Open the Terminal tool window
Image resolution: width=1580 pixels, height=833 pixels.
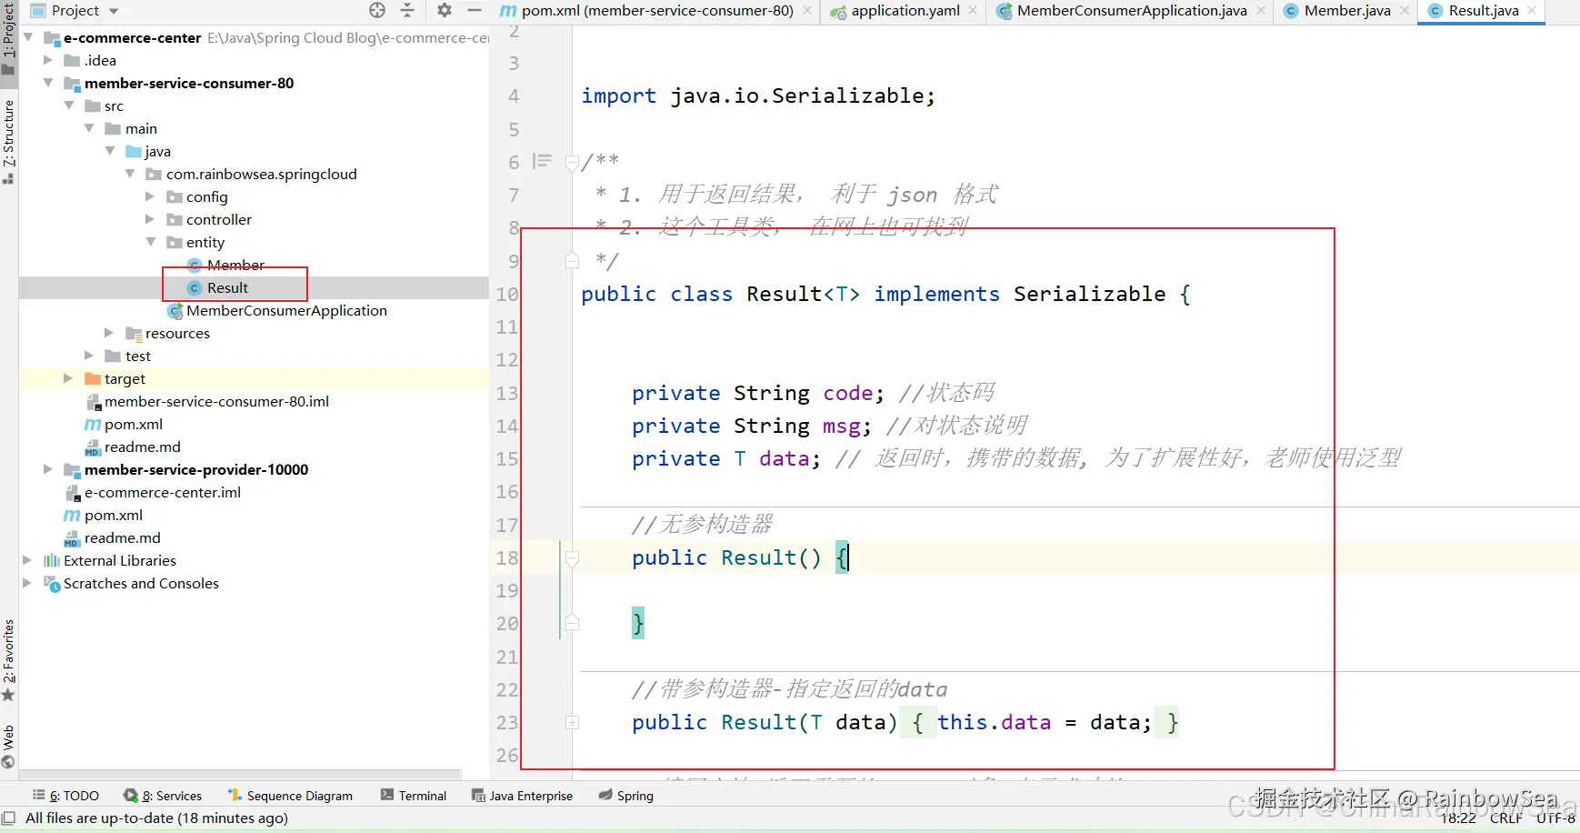(414, 796)
